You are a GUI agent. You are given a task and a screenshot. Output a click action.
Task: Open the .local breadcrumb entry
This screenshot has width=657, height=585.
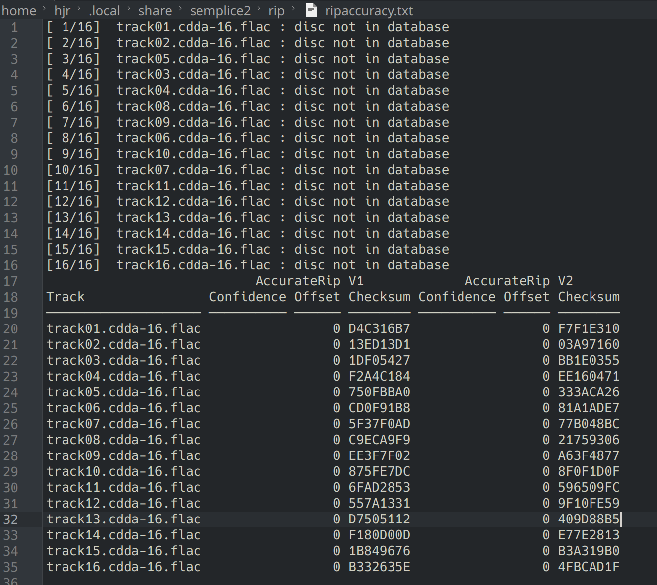[x=104, y=10]
